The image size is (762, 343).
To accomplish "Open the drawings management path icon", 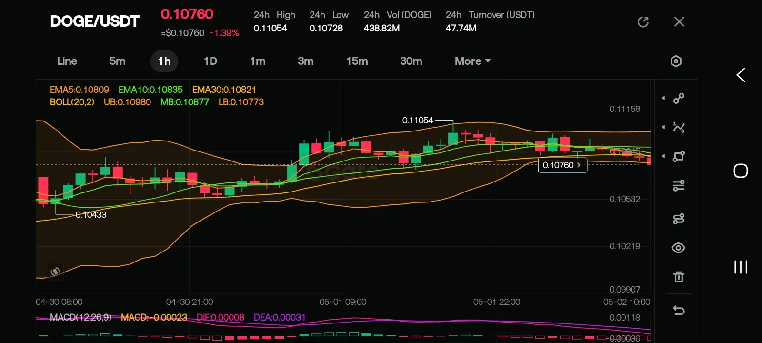I will point(679,219).
